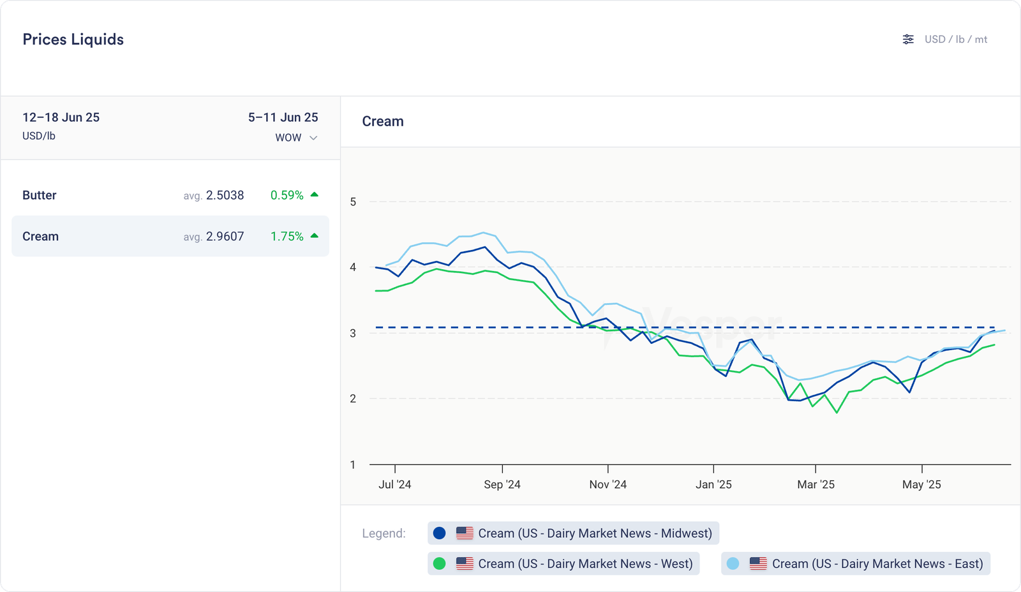
Task: Open the units settings sliders icon
Action: 908,40
